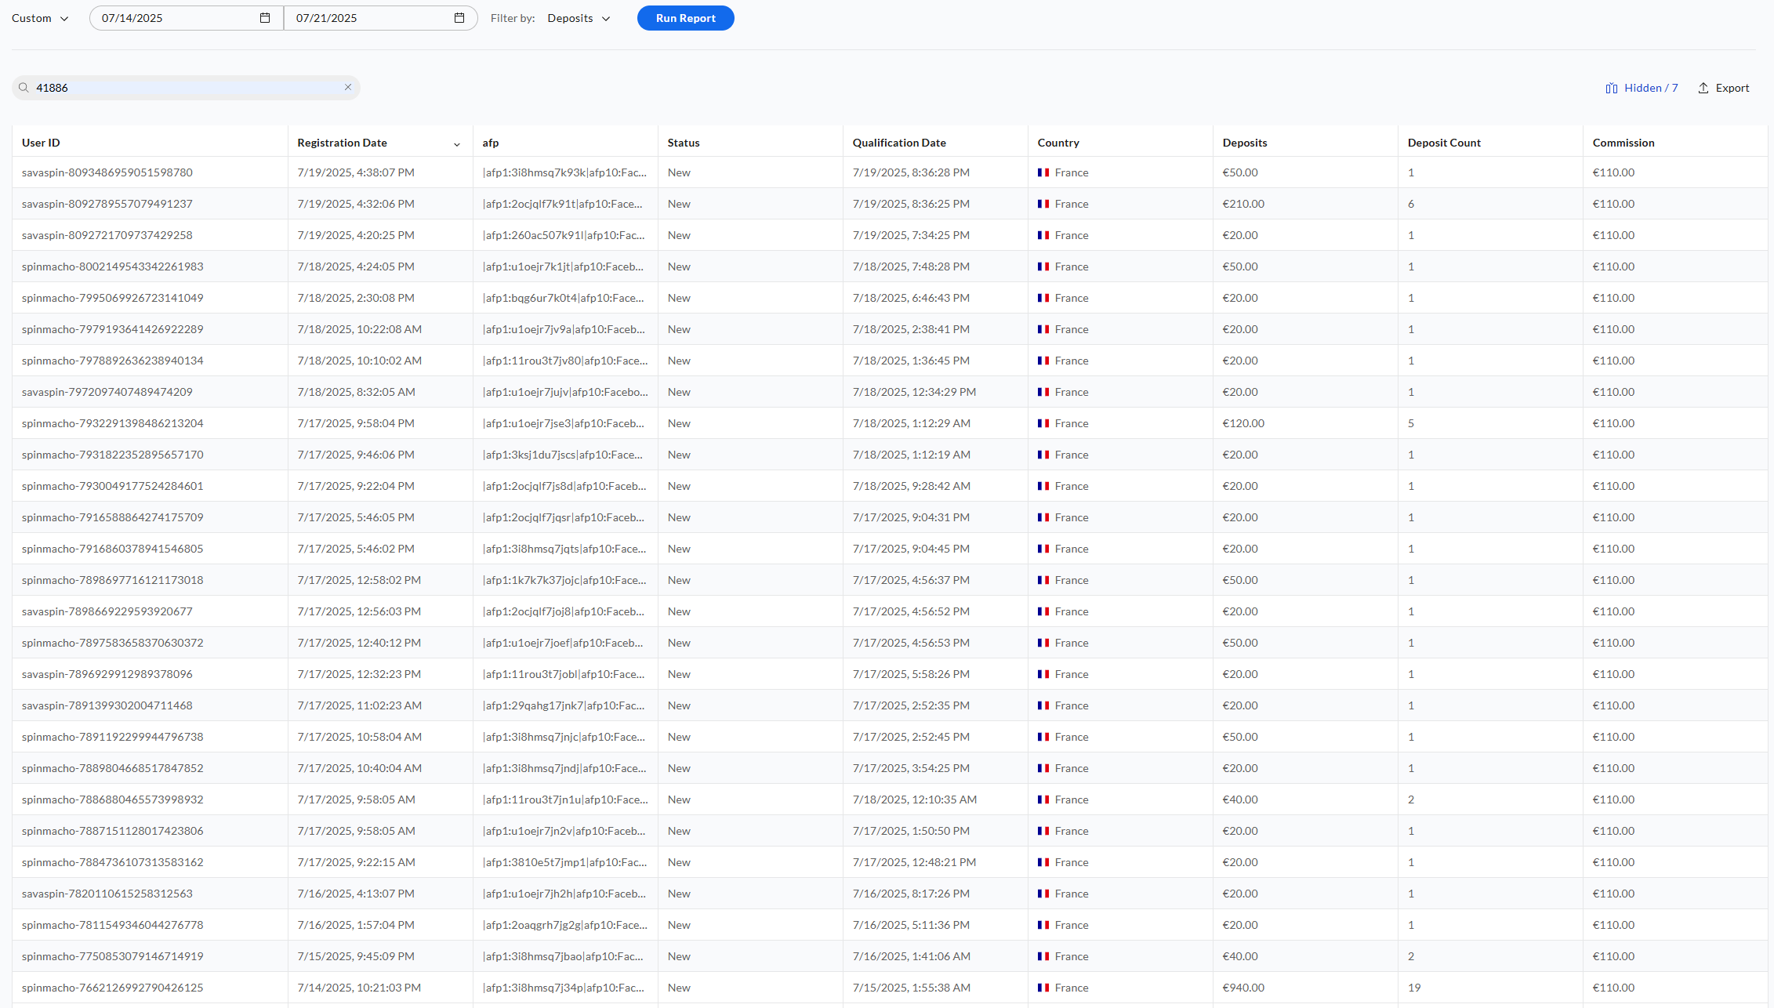1774x1008 pixels.
Task: Click qualification date 7/18/2025, 12:34:29 PM
Action: tap(914, 392)
